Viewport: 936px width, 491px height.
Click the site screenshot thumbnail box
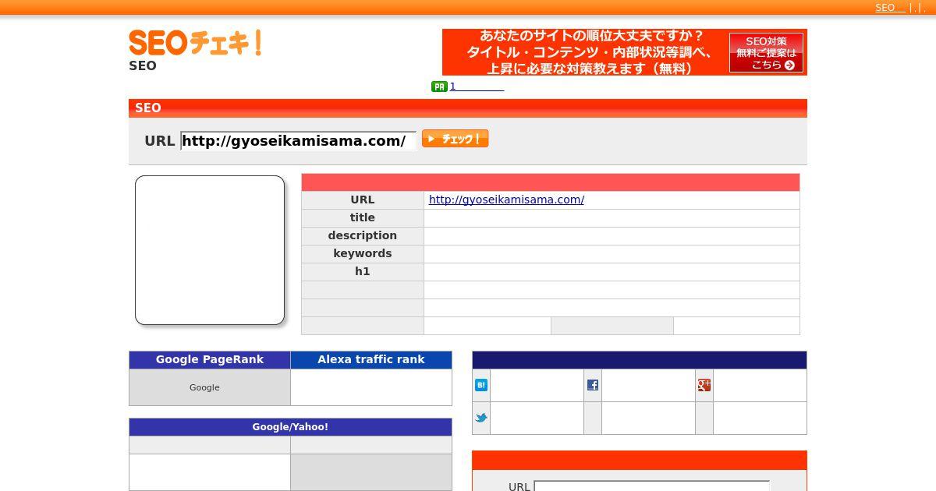[x=210, y=250]
